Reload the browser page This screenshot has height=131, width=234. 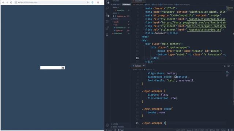coord(11,3)
